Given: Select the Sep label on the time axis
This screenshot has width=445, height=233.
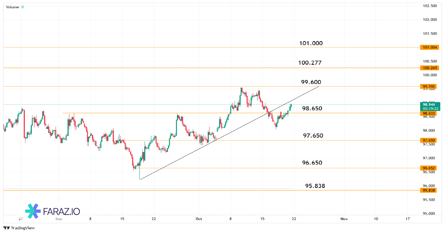Looking at the screenshot, I should 58,219.
